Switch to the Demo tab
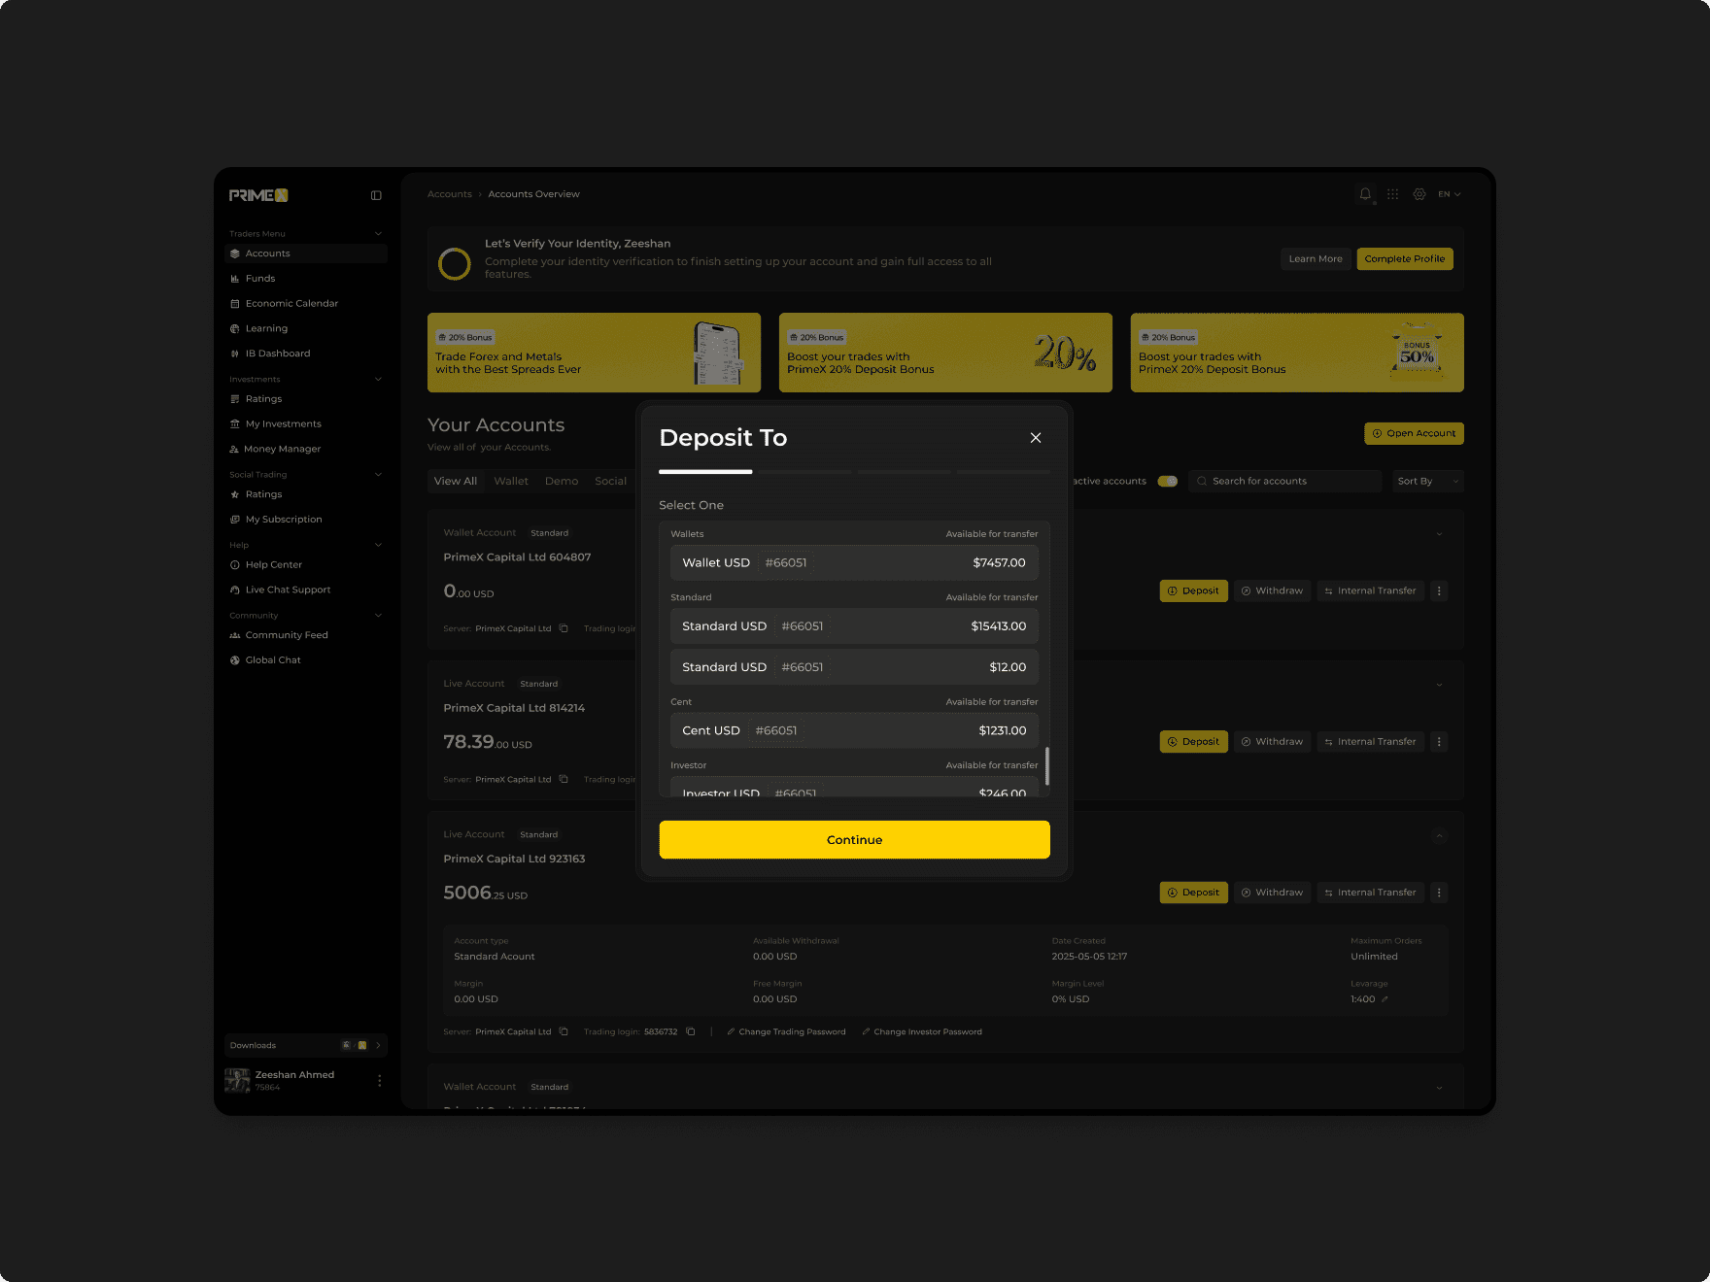Viewport: 1710px width, 1282px height. click(x=562, y=481)
